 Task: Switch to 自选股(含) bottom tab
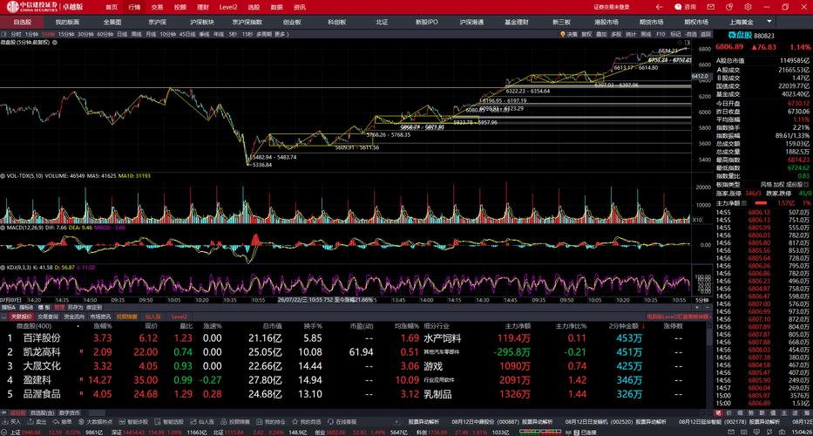[42, 412]
